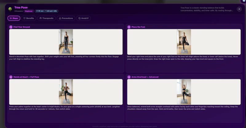The height and width of the screenshot is (128, 246).
Task: Click the 'Bend your right knee' instruction text
Action: pyautogui.click(x=183, y=58)
